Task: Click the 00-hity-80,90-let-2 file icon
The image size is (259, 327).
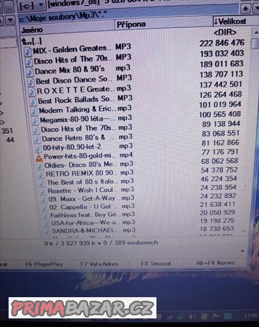Action: (38, 149)
